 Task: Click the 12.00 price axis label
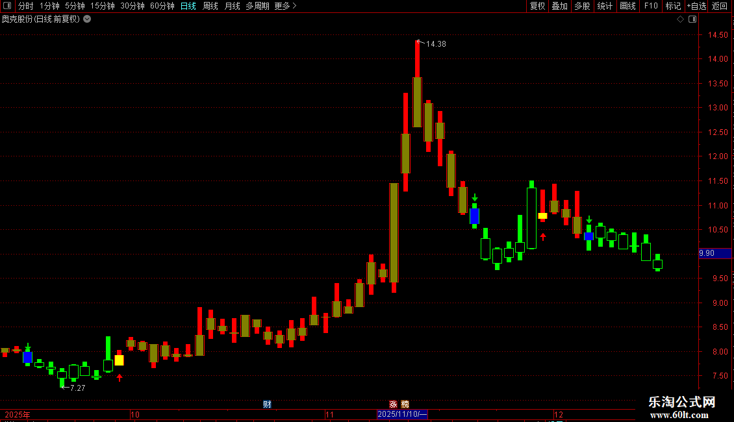pos(718,156)
